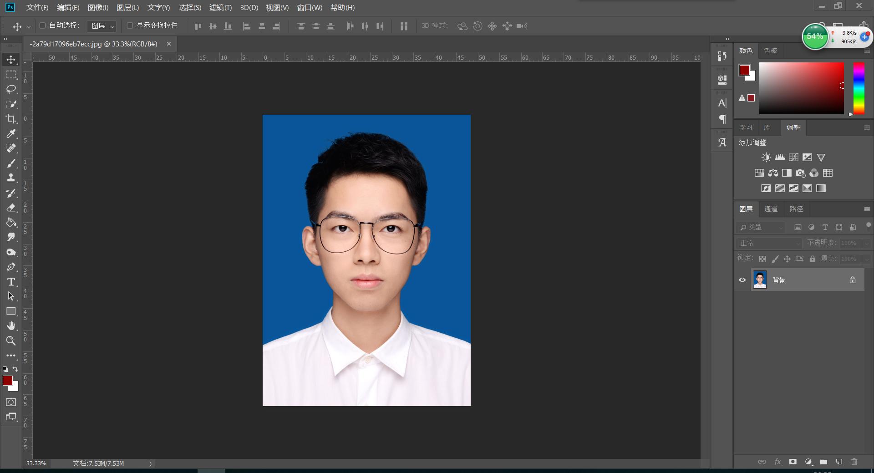This screenshot has height=473, width=874.
Task: Open the 图层 auto-select target dropdown
Action: (102, 26)
